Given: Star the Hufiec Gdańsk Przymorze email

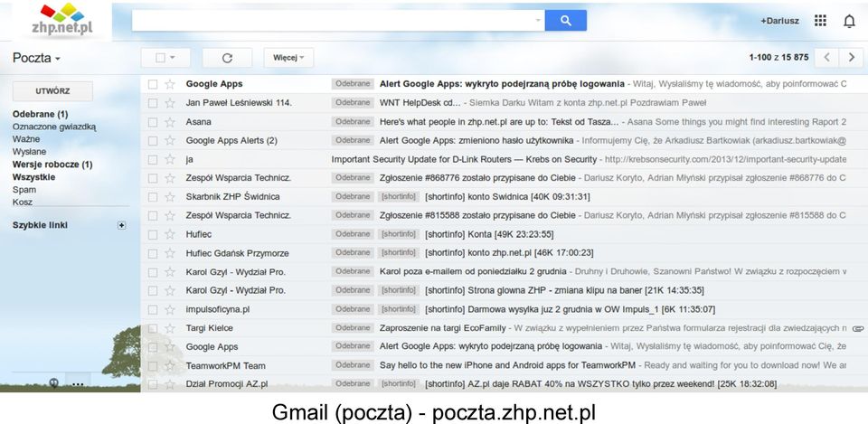Looking at the screenshot, I should coord(170,253).
